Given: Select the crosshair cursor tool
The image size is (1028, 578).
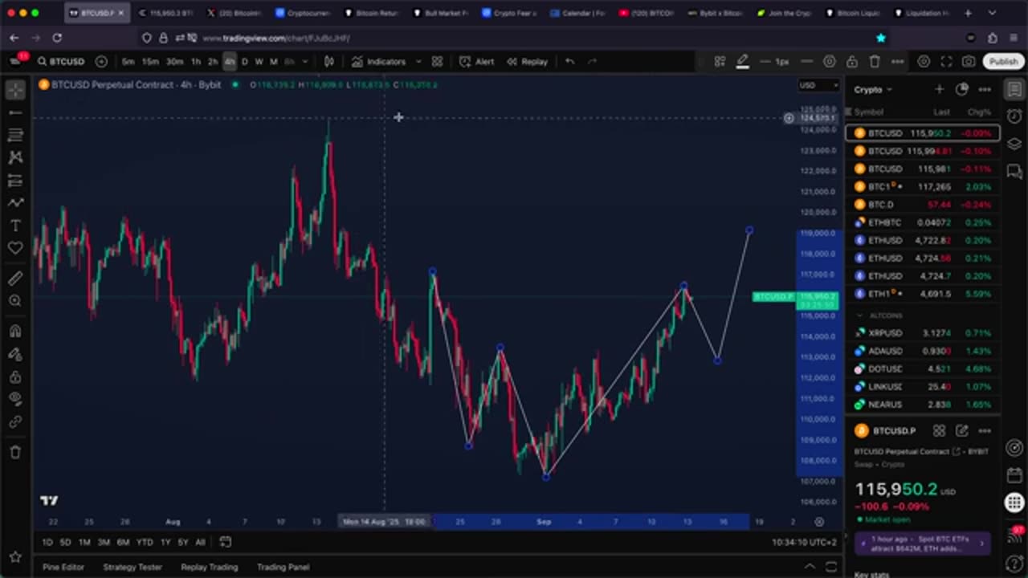Looking at the screenshot, I should 15,90.
